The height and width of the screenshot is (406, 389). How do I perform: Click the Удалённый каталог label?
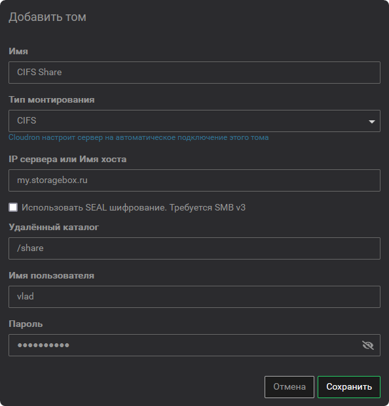(x=54, y=227)
